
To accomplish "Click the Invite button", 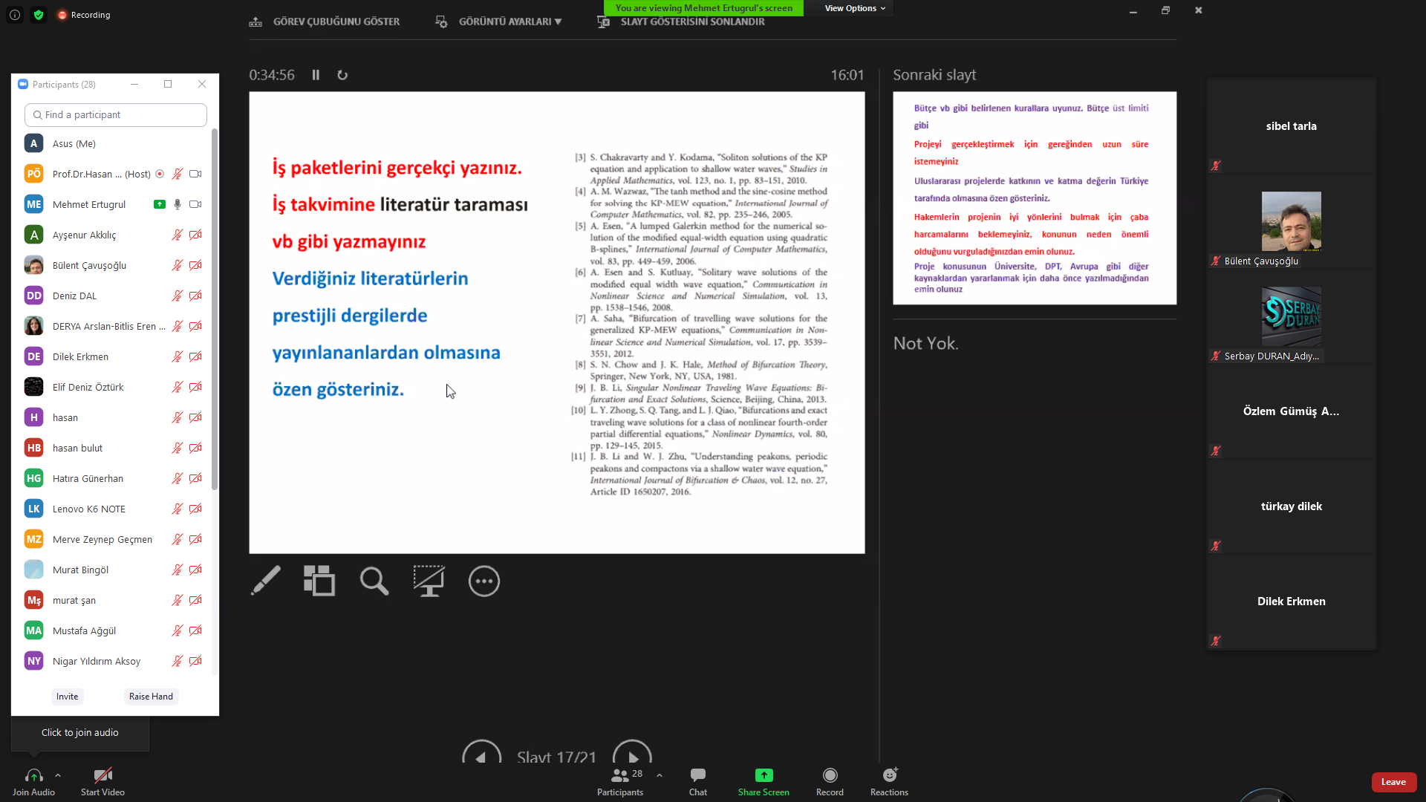I will [67, 696].
